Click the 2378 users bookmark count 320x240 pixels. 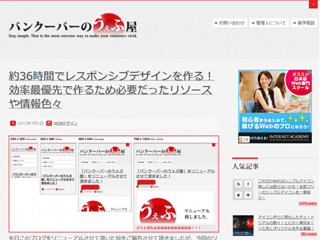[x=307, y=203]
